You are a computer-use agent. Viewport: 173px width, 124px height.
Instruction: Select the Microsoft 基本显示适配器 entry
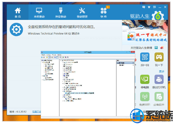[x=73, y=99]
